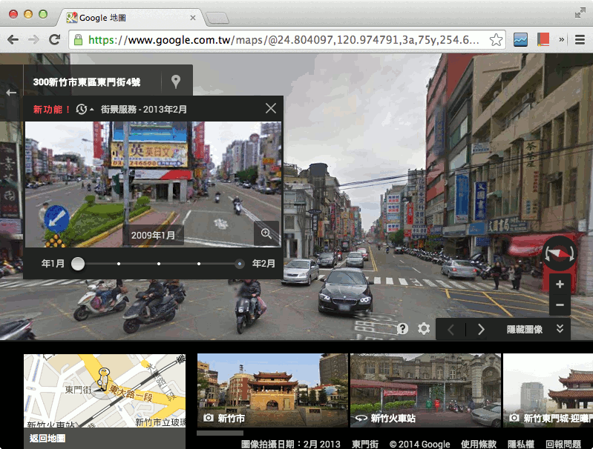Image resolution: width=593 pixels, height=449 pixels.
Task: Click the browser forward arrow
Action: [x=33, y=40]
